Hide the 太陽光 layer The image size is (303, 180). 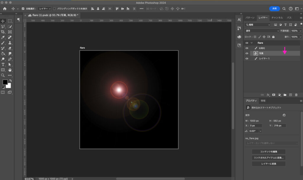click(247, 48)
